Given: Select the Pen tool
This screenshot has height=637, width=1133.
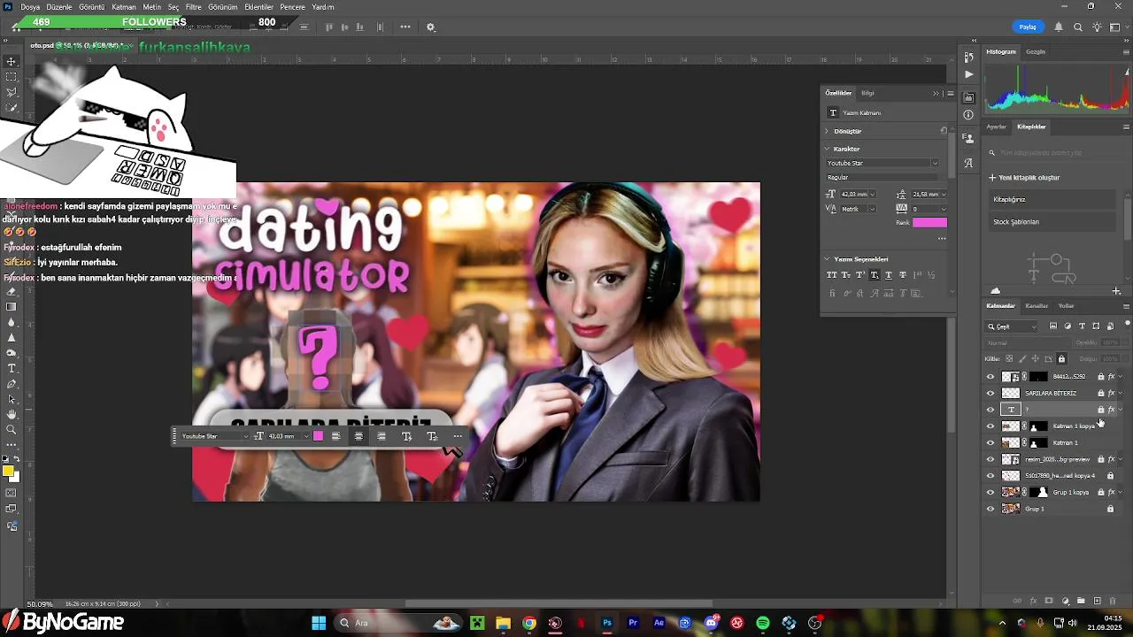Looking at the screenshot, I should pyautogui.click(x=12, y=384).
